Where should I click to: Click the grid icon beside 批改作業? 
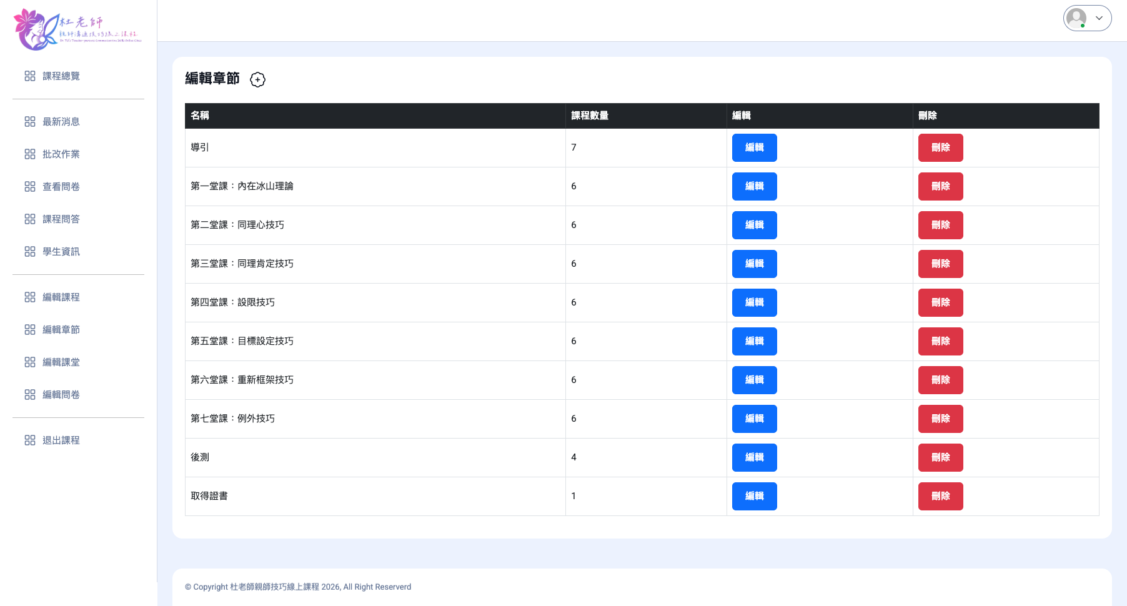point(30,154)
